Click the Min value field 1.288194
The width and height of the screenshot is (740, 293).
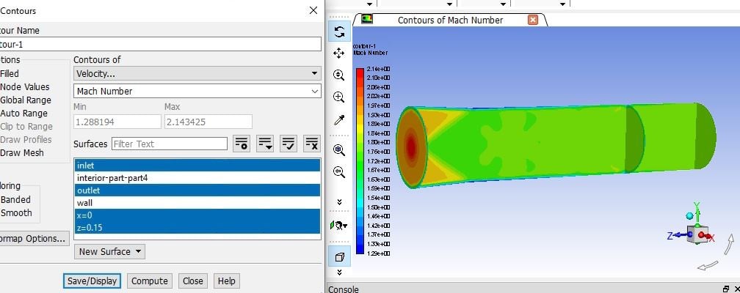tap(117, 122)
